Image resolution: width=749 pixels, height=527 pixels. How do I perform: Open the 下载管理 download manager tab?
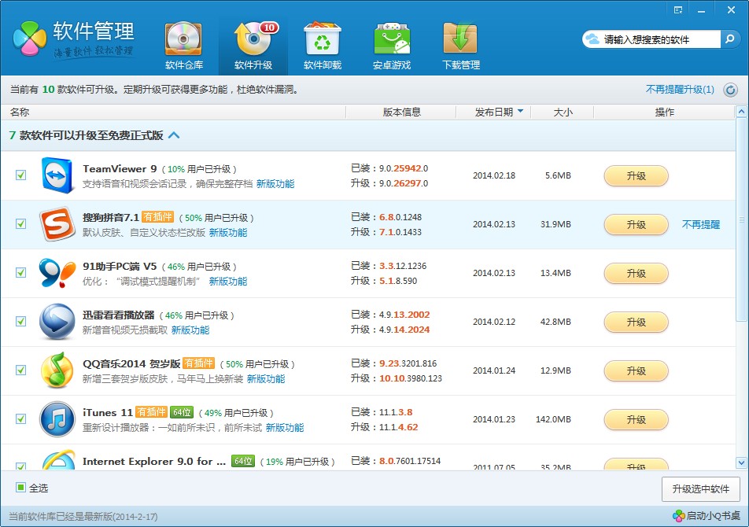(x=460, y=46)
